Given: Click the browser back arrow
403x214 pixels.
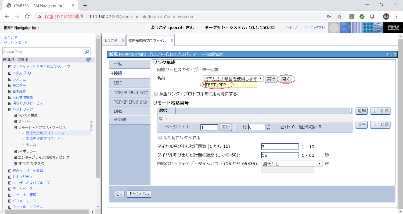Looking at the screenshot, I should click(x=7, y=16).
